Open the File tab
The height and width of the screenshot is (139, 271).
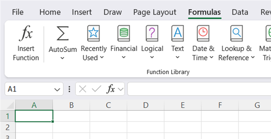point(18,12)
